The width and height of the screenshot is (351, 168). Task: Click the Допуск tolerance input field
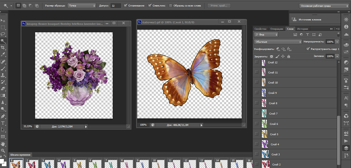tap(115, 5)
